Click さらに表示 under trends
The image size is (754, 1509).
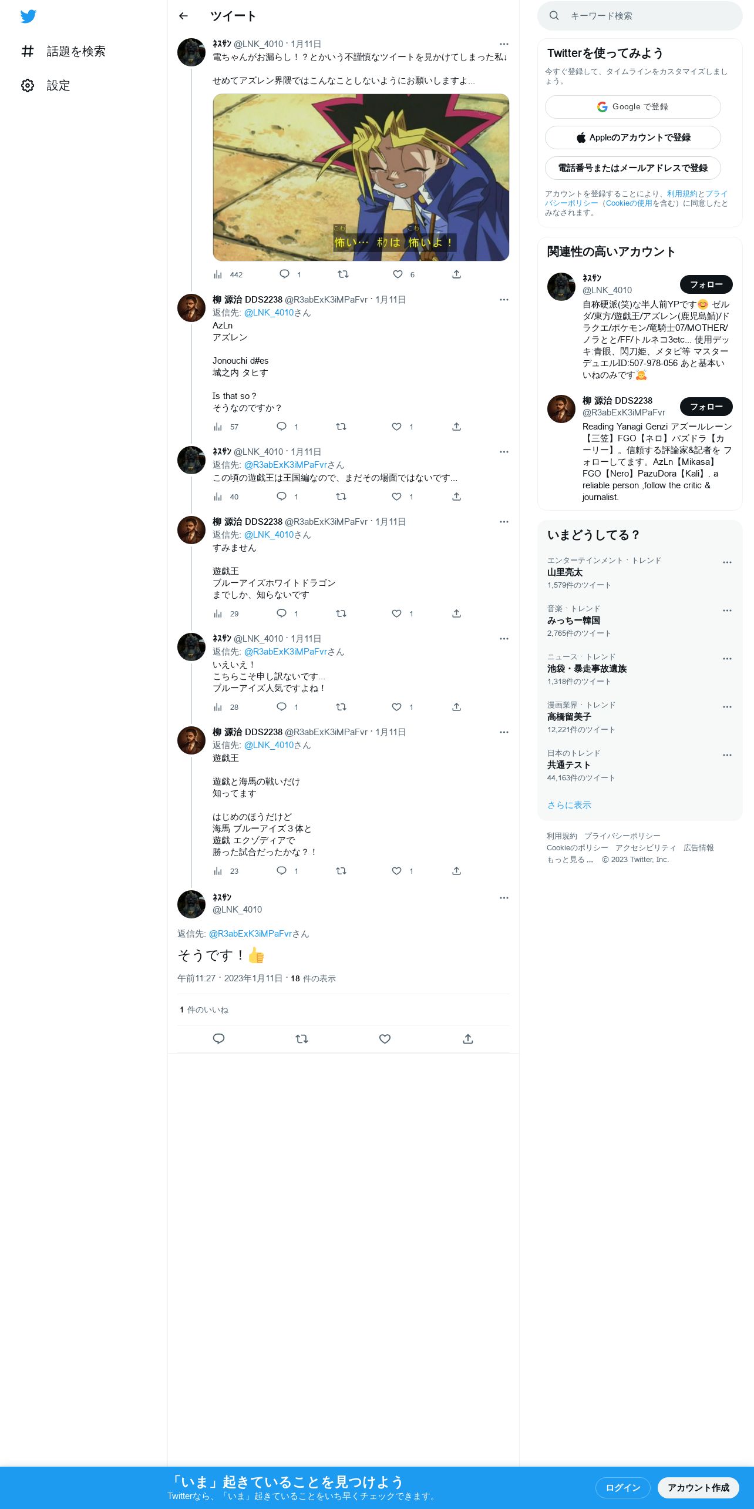click(569, 805)
